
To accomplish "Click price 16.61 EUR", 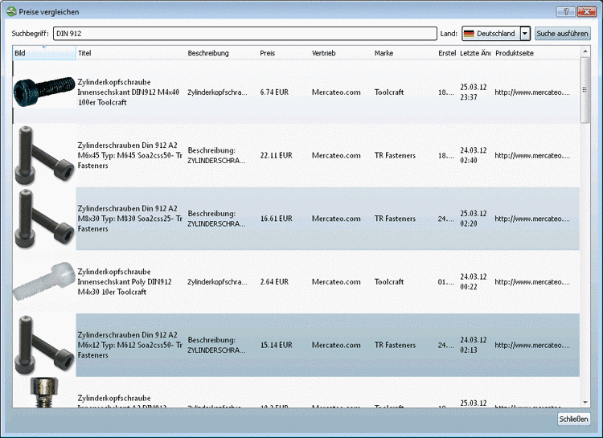I will click(276, 219).
